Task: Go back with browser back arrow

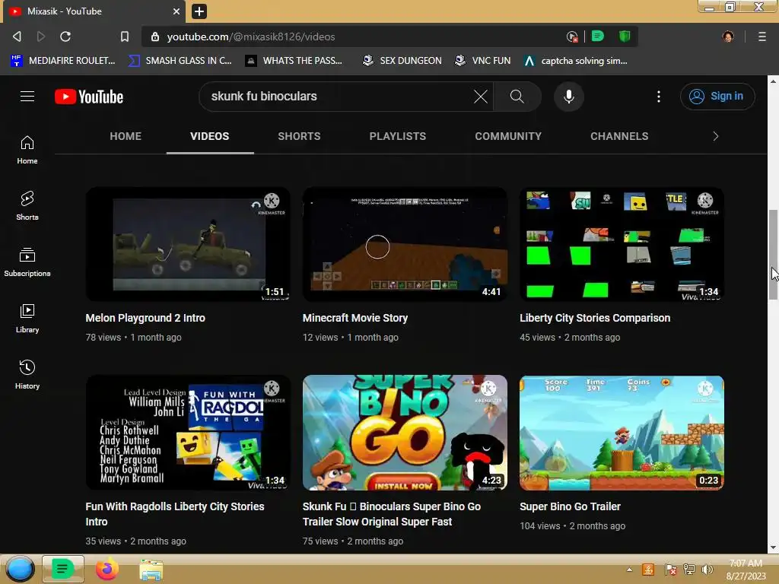Action: coord(17,36)
